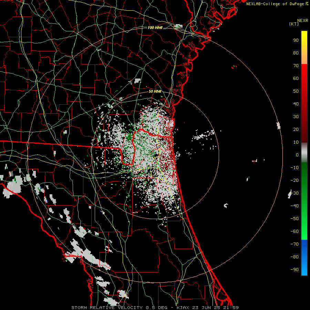Click the 70 value on velocity scale
This screenshot has width=310, height=310.
click(x=296, y=66)
